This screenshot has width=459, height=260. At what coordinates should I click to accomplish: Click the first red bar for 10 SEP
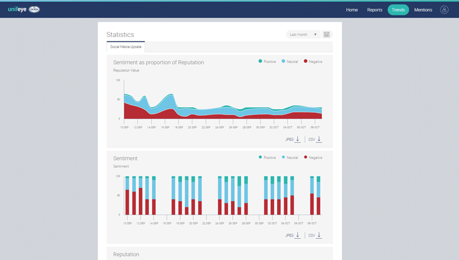pos(127,202)
